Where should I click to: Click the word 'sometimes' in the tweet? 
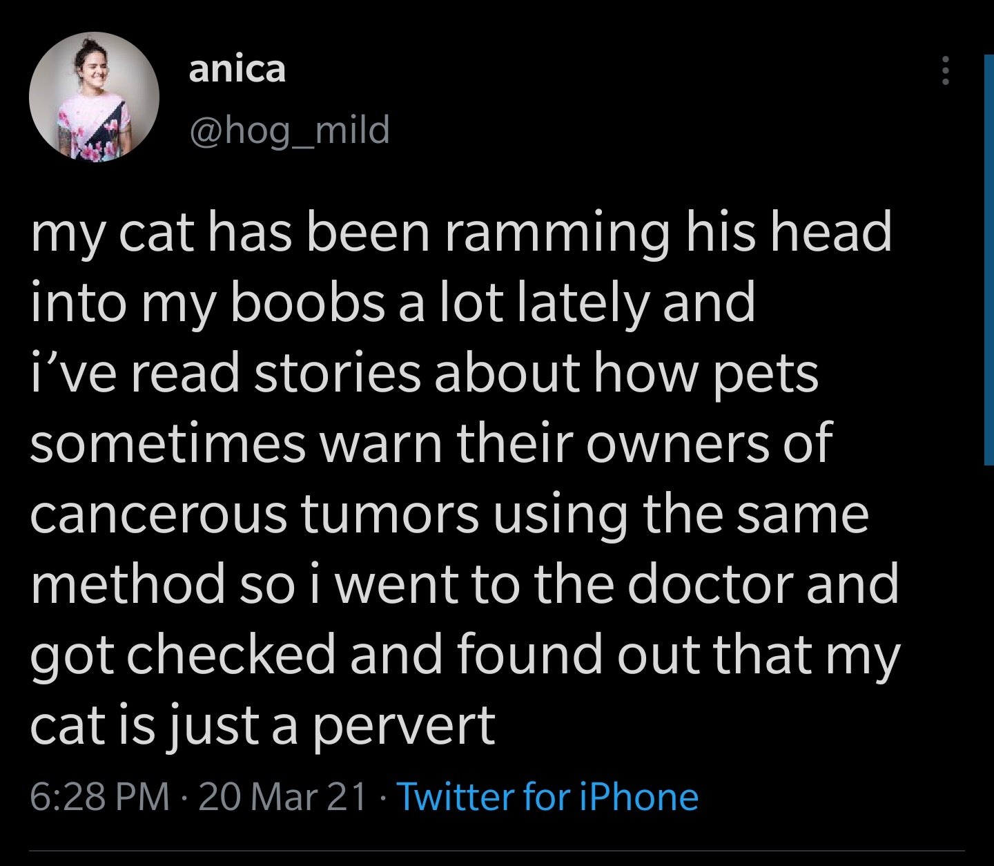click(x=168, y=443)
